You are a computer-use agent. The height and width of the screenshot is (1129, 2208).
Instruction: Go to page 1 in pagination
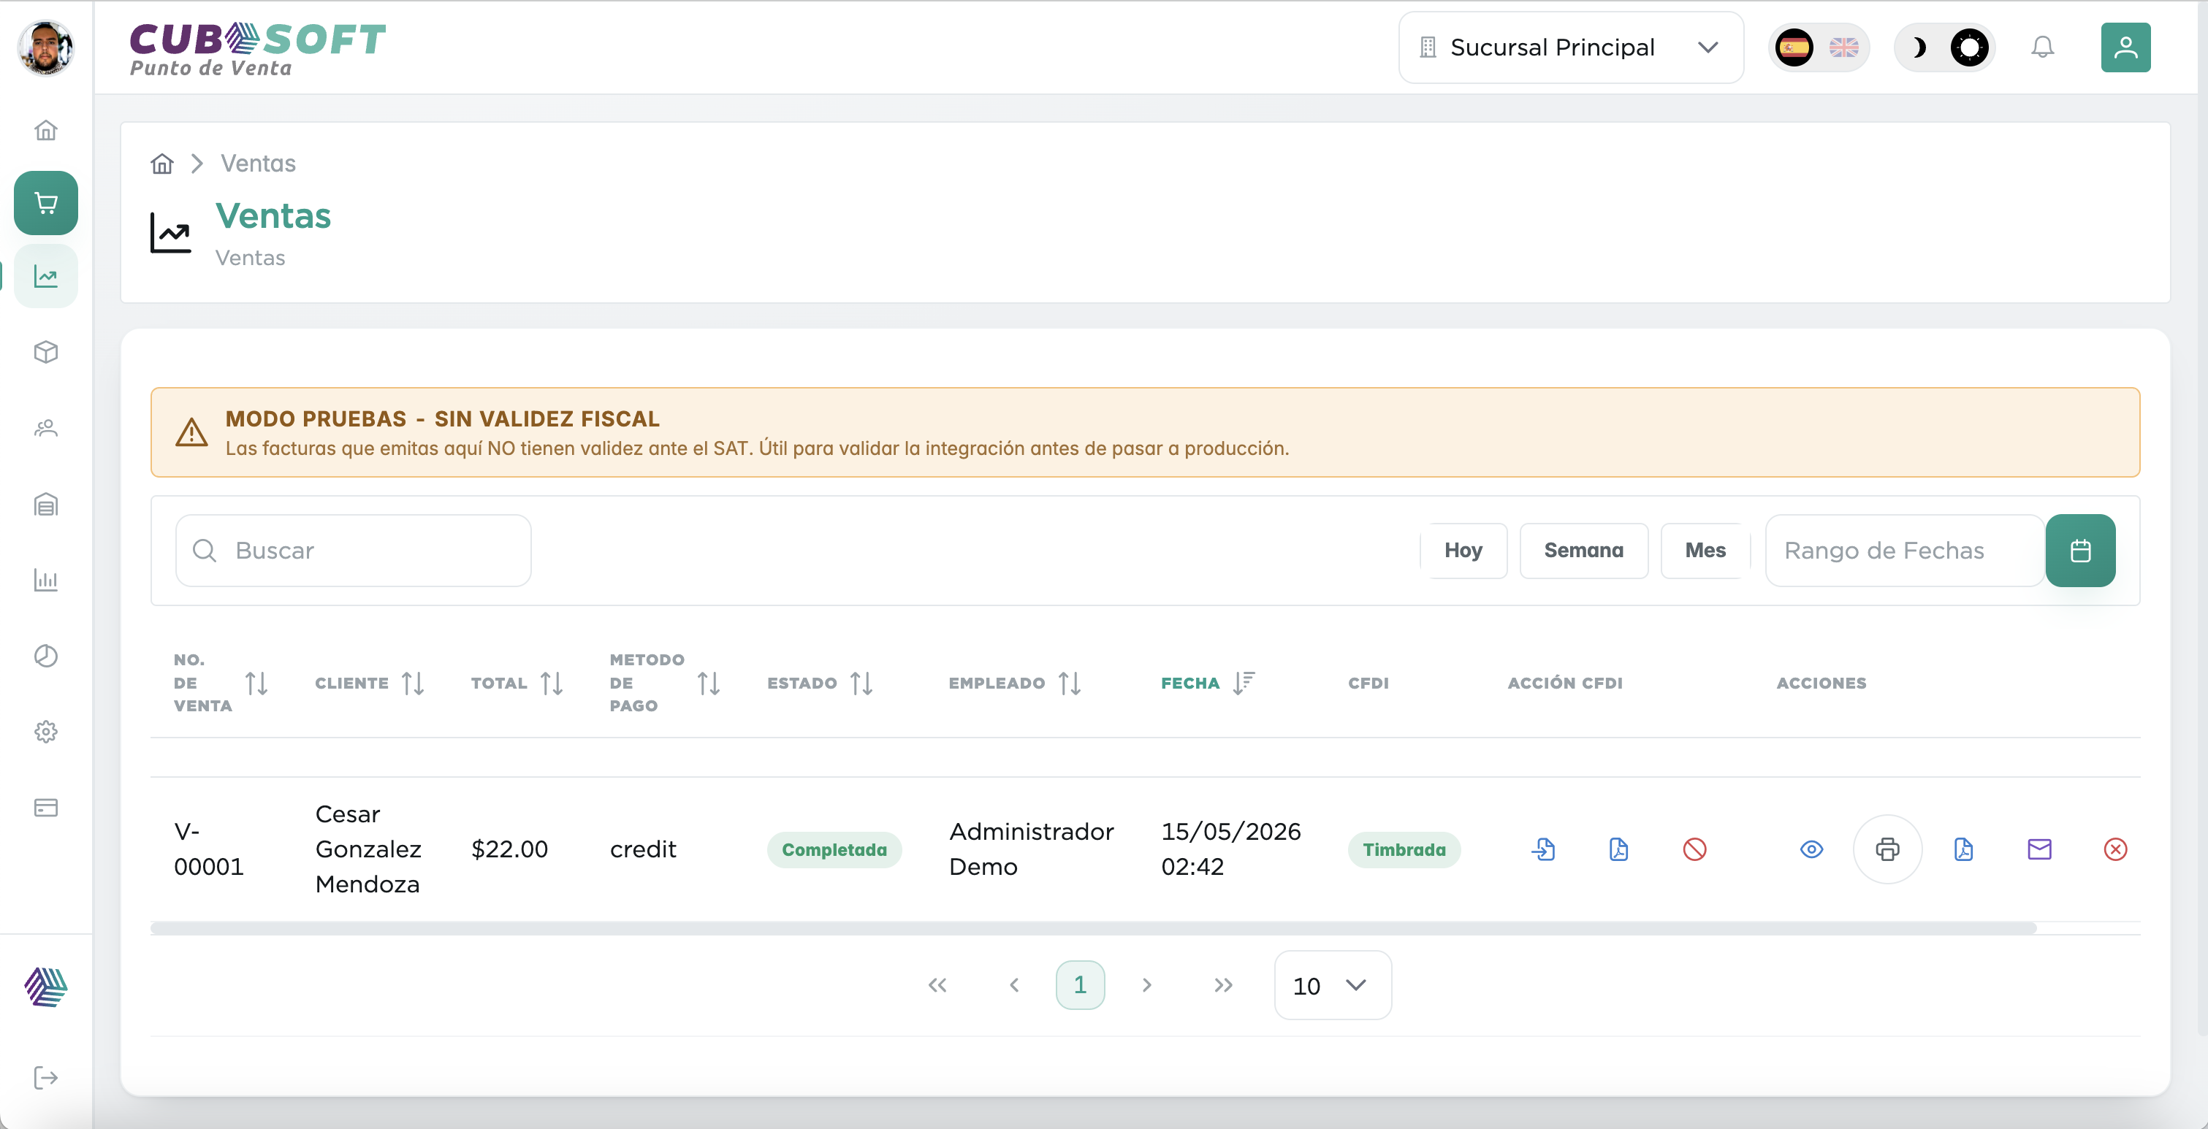[1079, 985]
